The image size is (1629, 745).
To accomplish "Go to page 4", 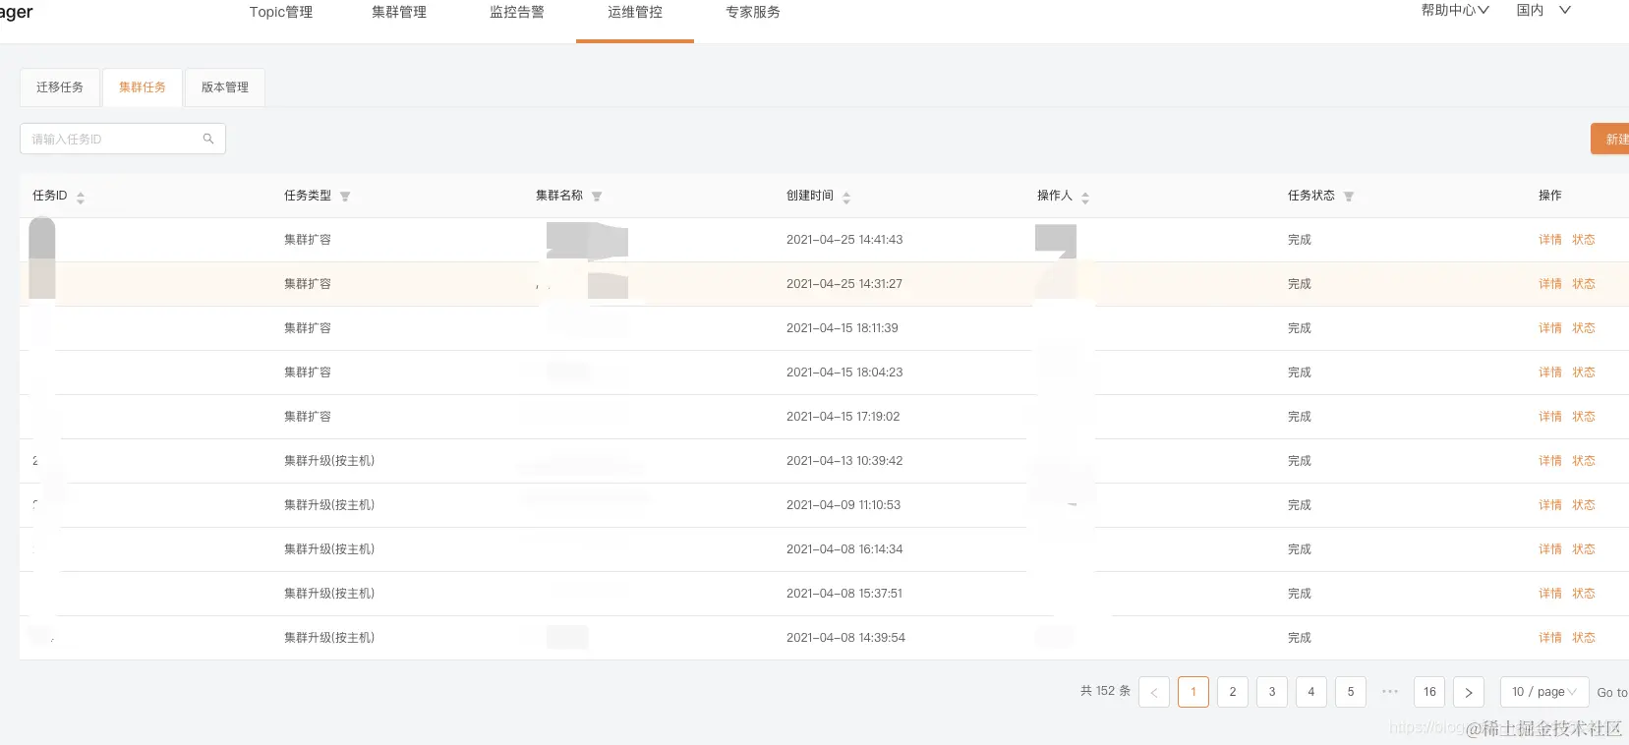I will point(1311,692).
